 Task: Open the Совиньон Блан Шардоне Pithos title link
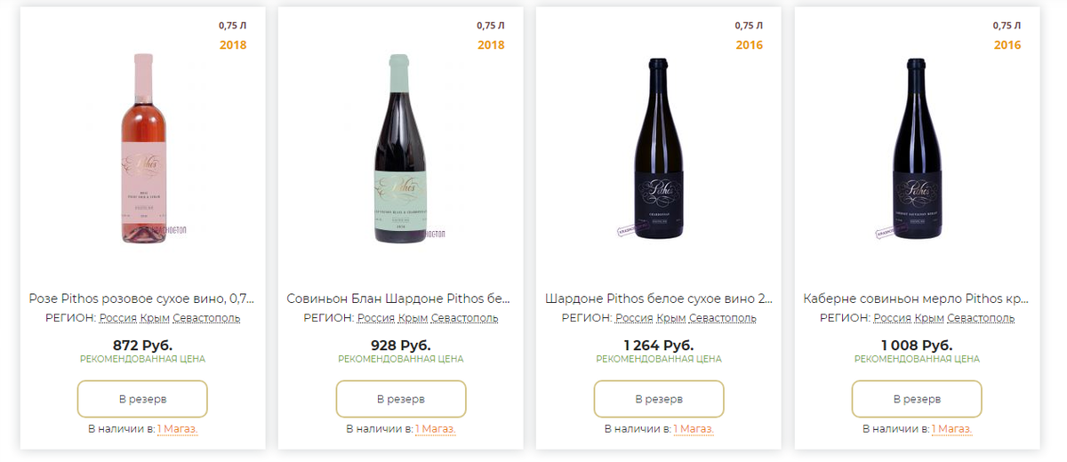[400, 299]
